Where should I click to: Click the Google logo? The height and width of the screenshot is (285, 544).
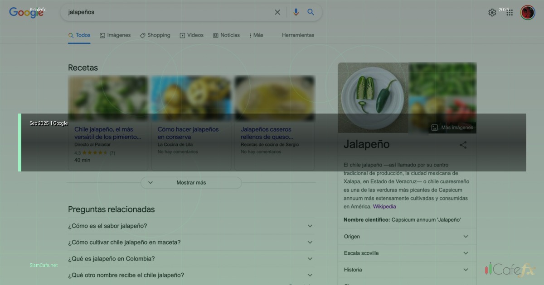point(26,13)
